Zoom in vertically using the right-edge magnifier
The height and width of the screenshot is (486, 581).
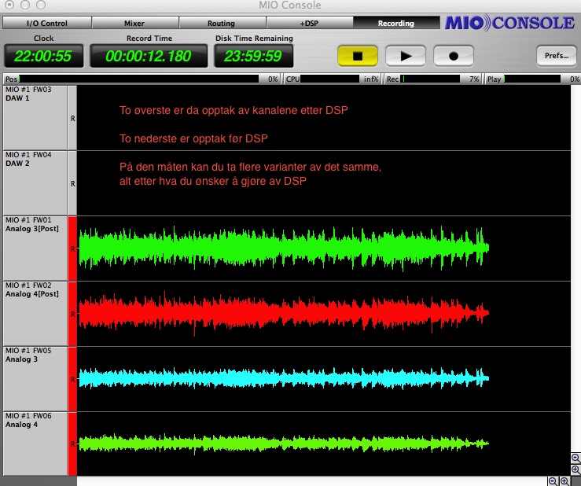coord(575,469)
